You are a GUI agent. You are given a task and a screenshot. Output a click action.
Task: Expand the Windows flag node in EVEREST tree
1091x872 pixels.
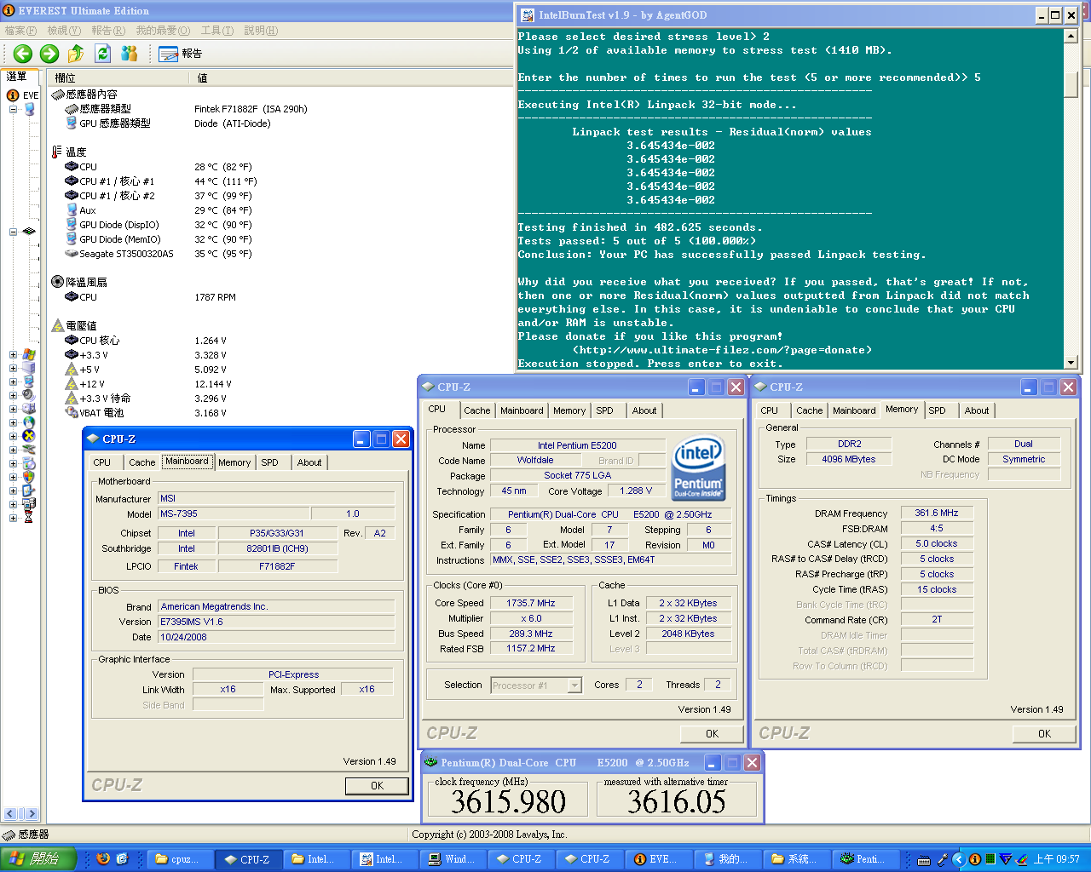[x=13, y=354]
